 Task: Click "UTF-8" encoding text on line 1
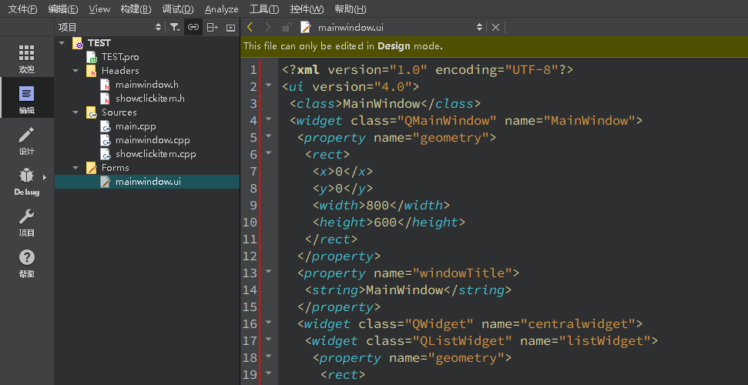[532, 69]
